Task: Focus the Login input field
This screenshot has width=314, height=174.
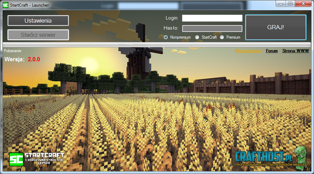Action: (212, 18)
